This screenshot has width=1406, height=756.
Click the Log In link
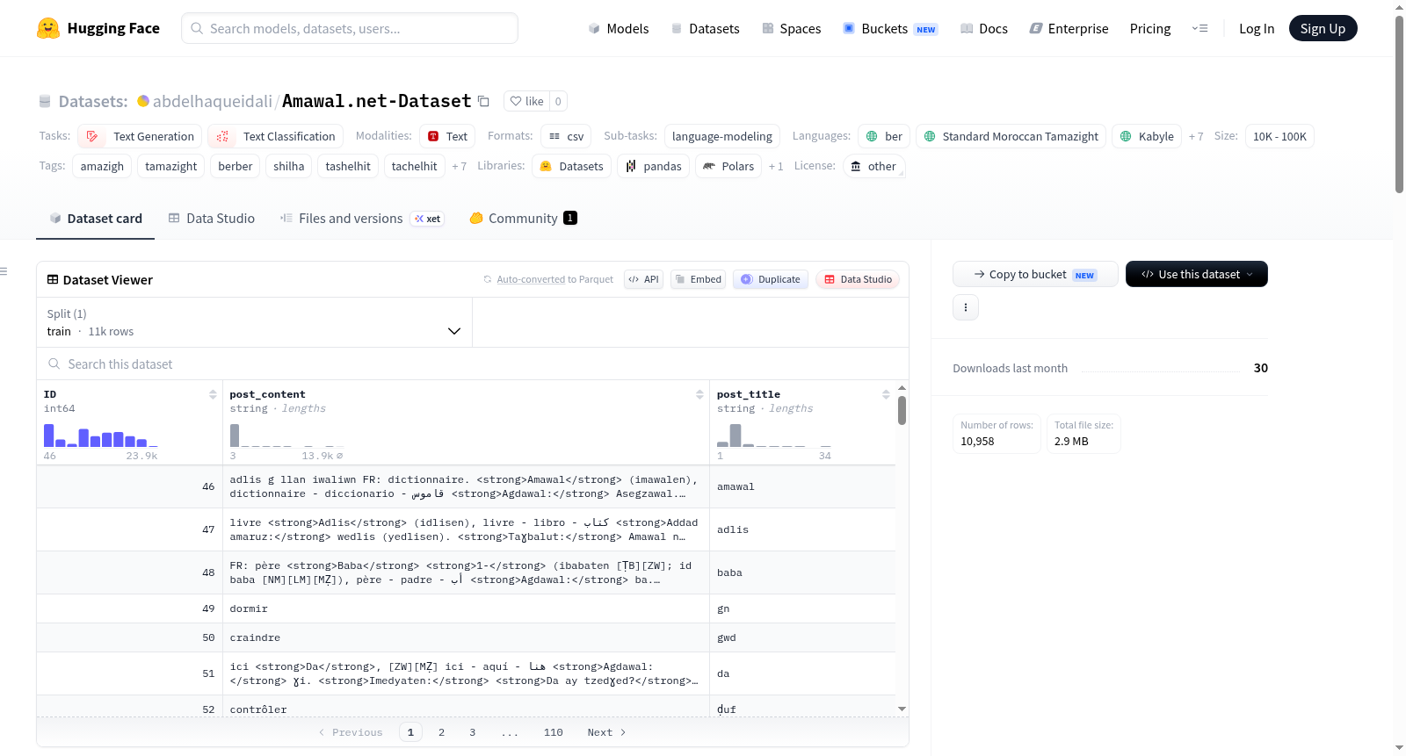(1257, 28)
